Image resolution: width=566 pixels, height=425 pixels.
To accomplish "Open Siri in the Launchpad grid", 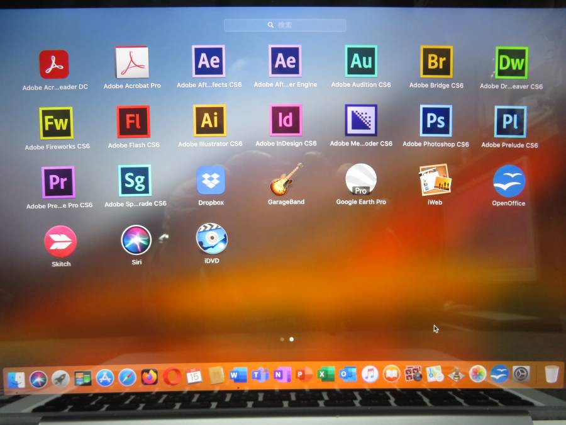I will pos(136,240).
